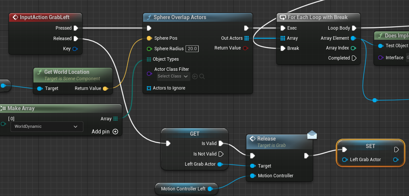The image size is (409, 196).
Task: Click the Release node output exec pin
Action: (306, 156)
